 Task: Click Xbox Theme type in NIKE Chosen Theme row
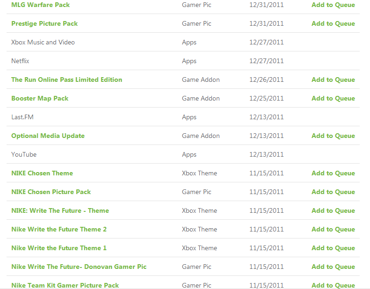click(199, 173)
